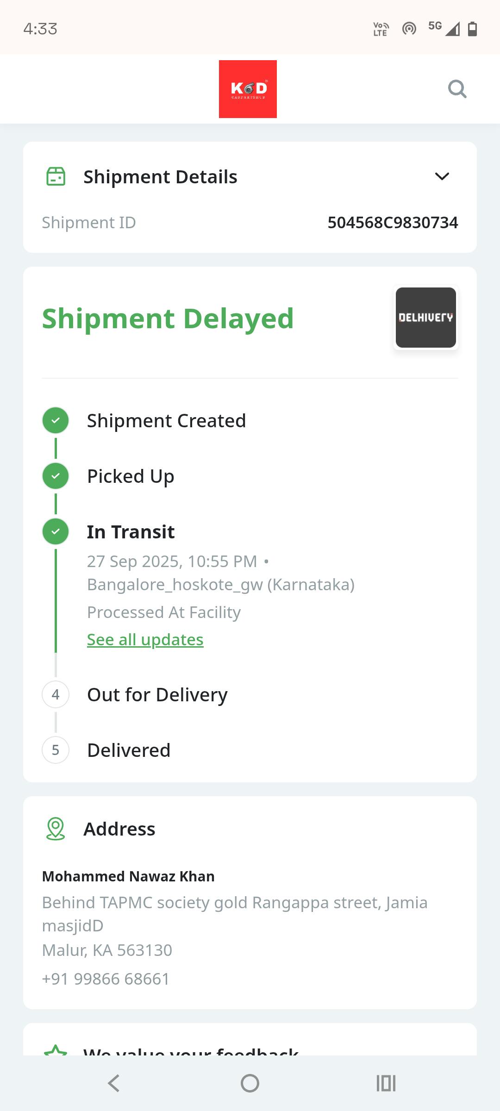Tap the Delhivery courier logo
This screenshot has height=1111, width=500.
coord(425,318)
